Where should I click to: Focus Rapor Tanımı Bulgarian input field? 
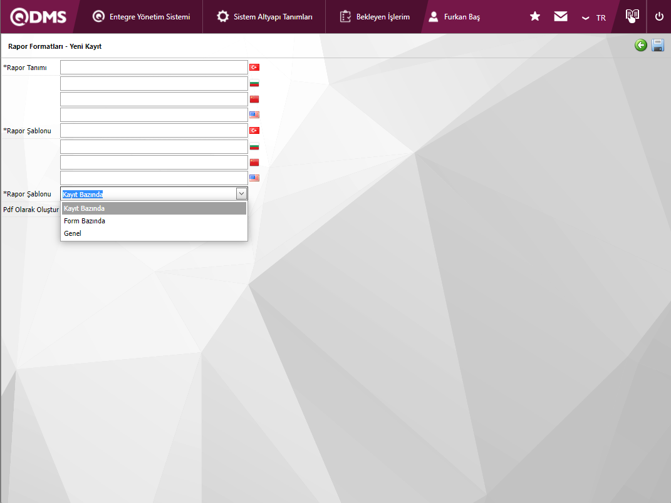click(x=154, y=83)
